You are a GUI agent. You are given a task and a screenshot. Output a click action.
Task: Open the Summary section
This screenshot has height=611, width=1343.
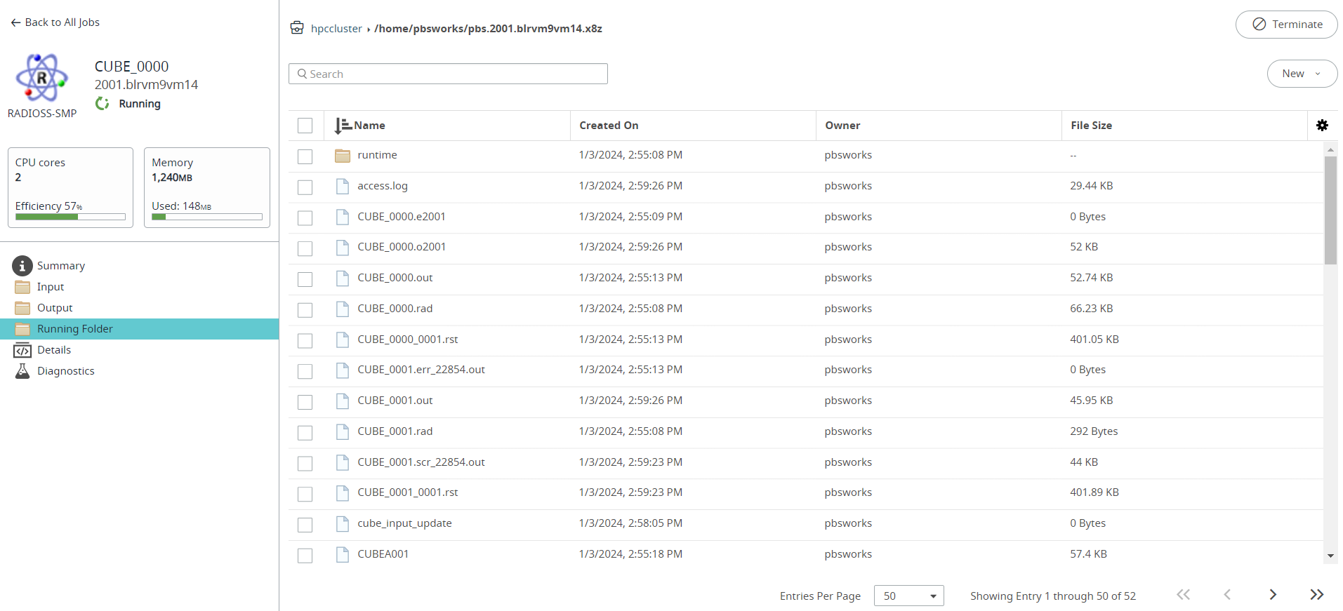coord(60,266)
